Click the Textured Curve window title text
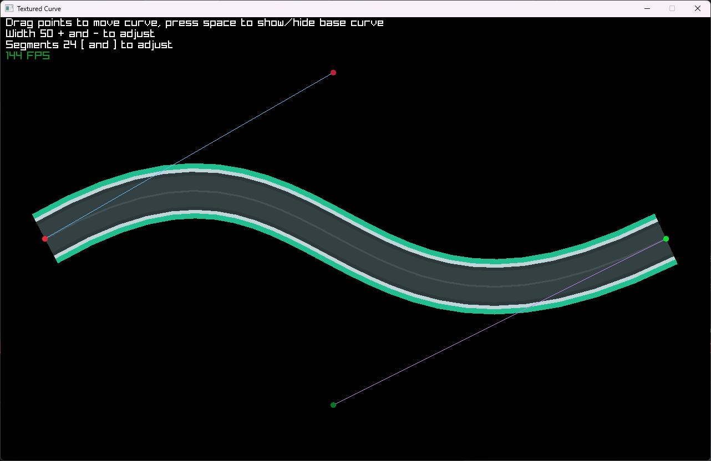The image size is (711, 461). pyautogui.click(x=39, y=9)
